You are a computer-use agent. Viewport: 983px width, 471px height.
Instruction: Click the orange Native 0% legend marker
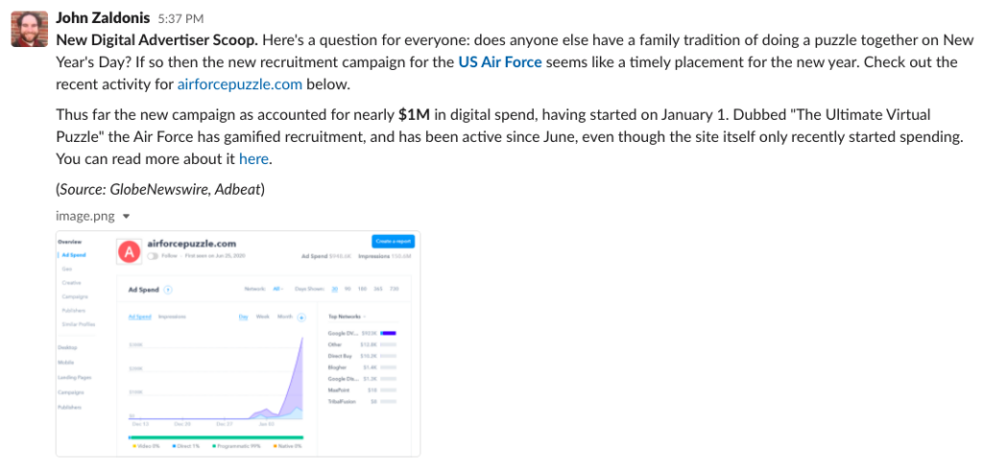275,446
